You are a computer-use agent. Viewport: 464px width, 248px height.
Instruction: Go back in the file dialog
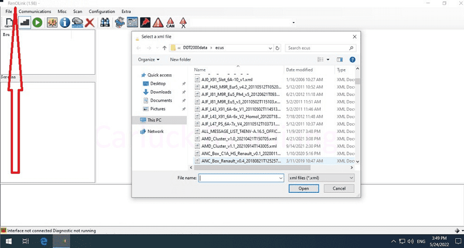coord(139,48)
